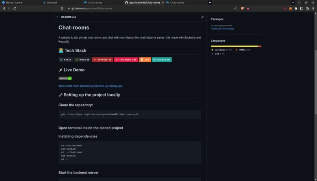Click the browser back arrow
Viewport: 317px width, 181px height.
[x=4, y=8]
